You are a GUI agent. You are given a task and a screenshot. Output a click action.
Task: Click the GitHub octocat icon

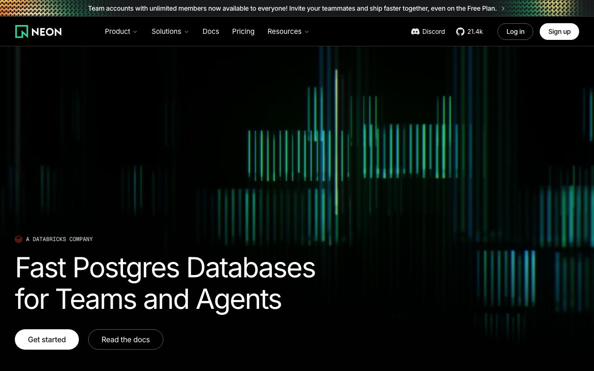460,32
